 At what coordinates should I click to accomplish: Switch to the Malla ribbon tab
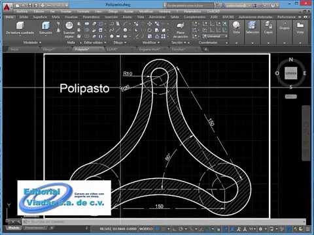point(56,17)
